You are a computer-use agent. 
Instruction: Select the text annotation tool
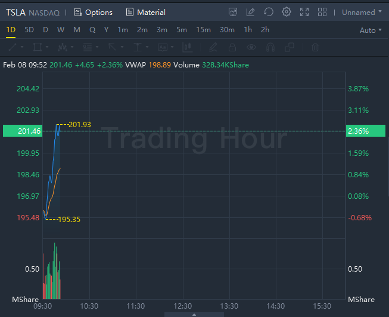[x=163, y=47]
